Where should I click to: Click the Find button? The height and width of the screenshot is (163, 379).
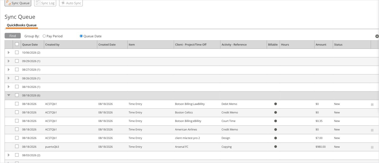[13, 36]
